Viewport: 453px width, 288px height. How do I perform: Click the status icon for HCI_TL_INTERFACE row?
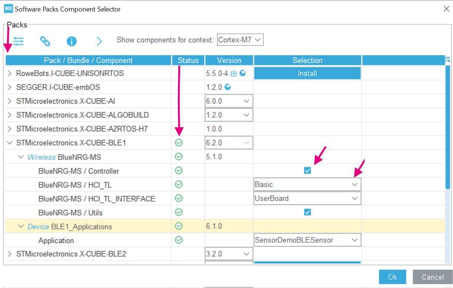[179, 198]
